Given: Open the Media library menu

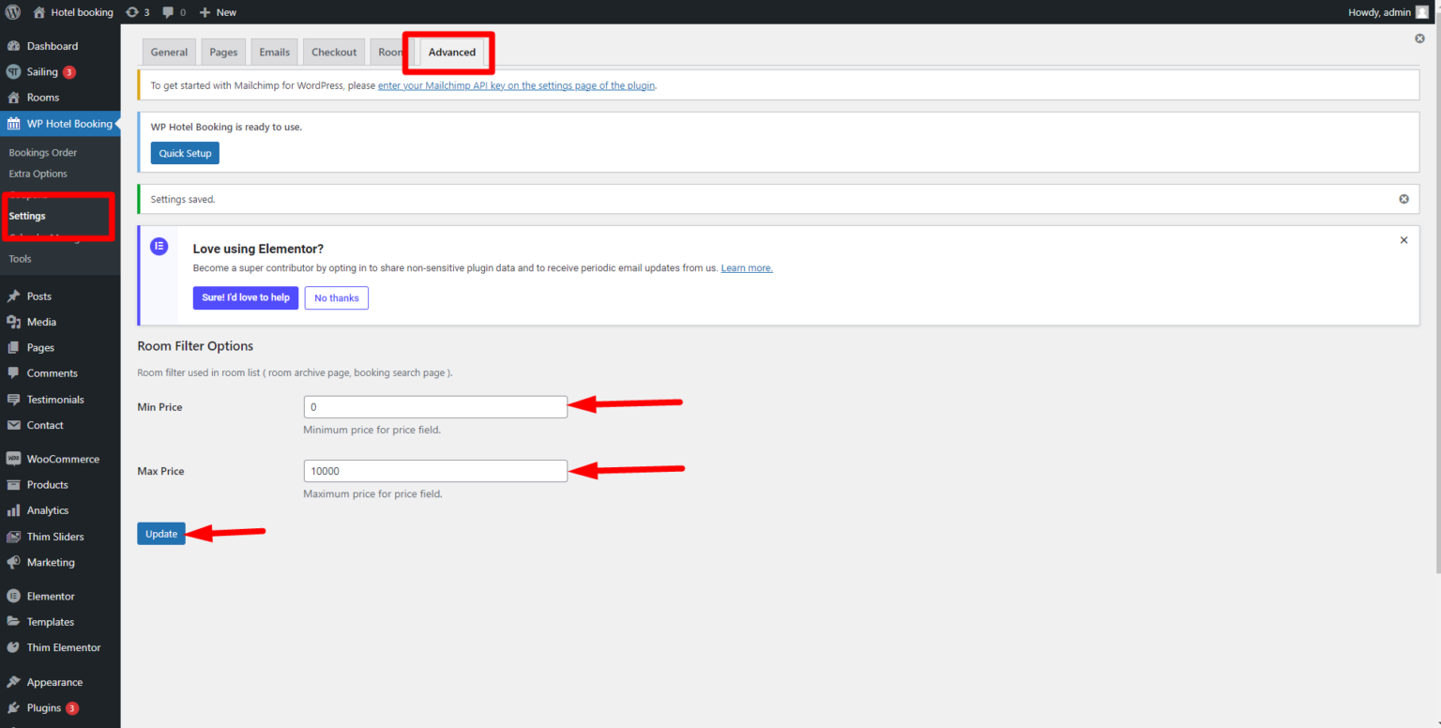Looking at the screenshot, I should tap(41, 322).
